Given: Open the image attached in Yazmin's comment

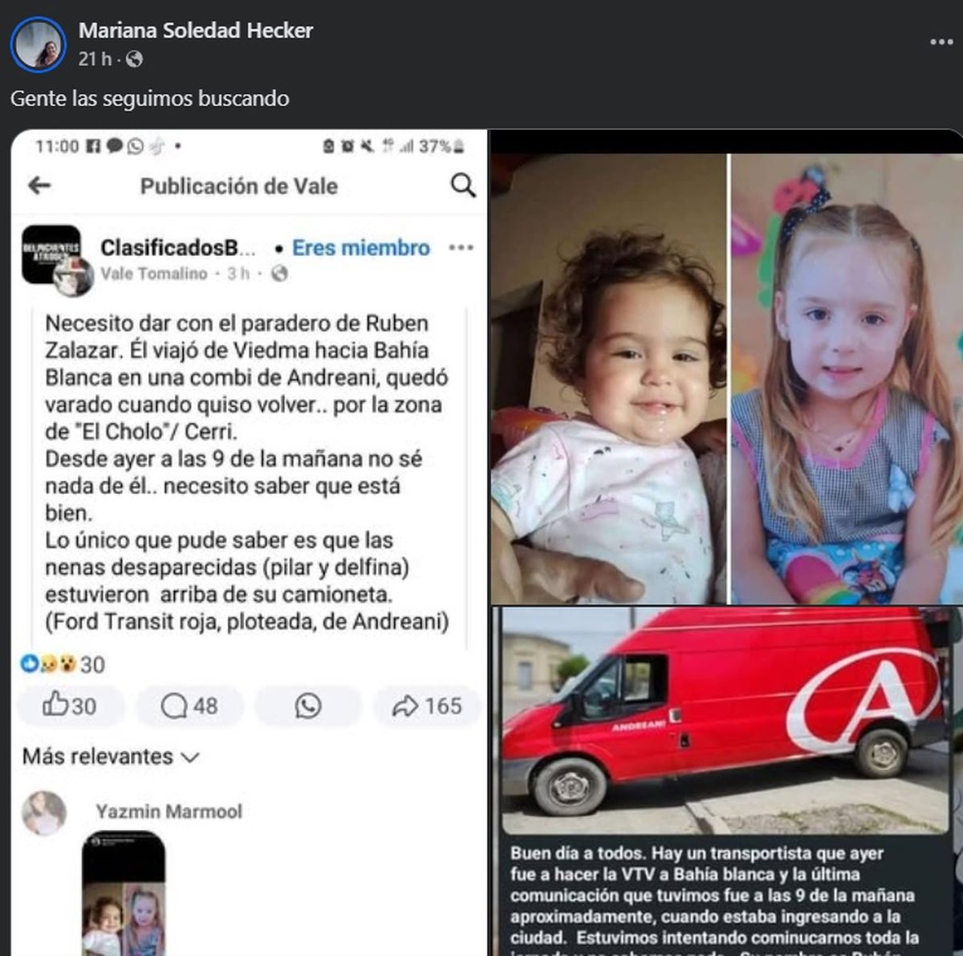Looking at the screenshot, I should click(124, 893).
